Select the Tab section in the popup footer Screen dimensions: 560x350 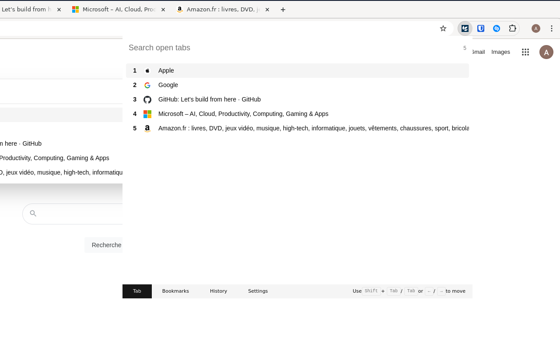pyautogui.click(x=137, y=291)
